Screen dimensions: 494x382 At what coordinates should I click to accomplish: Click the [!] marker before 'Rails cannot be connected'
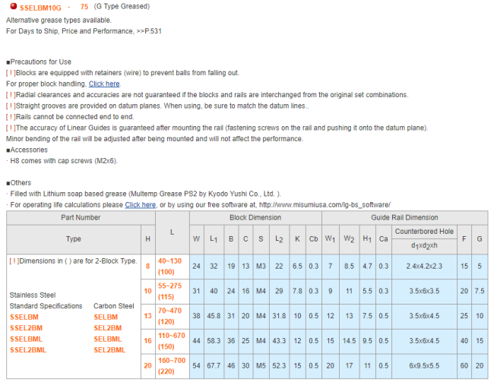pyautogui.click(x=11, y=116)
